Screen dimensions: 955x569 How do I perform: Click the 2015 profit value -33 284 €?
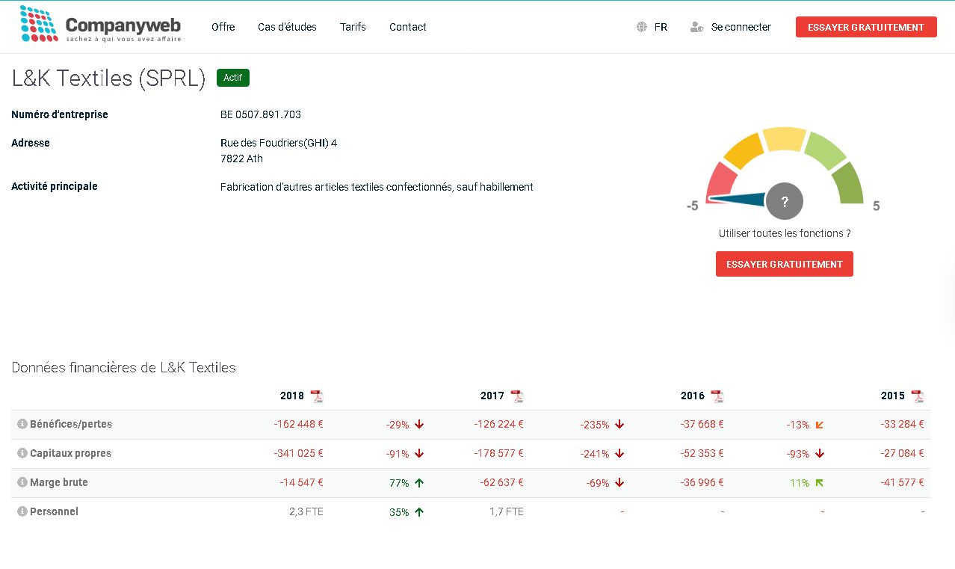903,424
